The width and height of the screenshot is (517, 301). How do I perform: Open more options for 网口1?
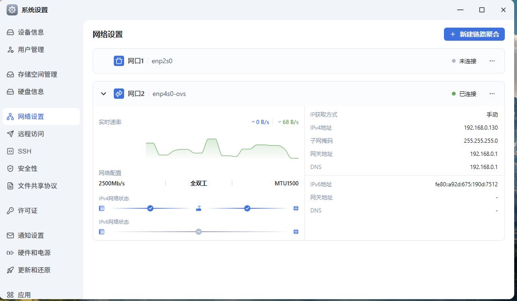tap(492, 61)
